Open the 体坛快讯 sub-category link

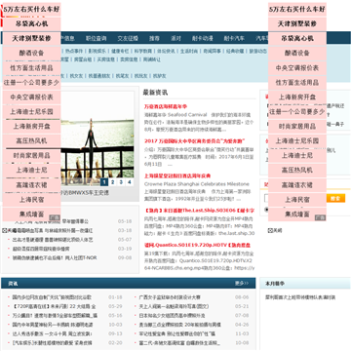(x=166, y=51)
